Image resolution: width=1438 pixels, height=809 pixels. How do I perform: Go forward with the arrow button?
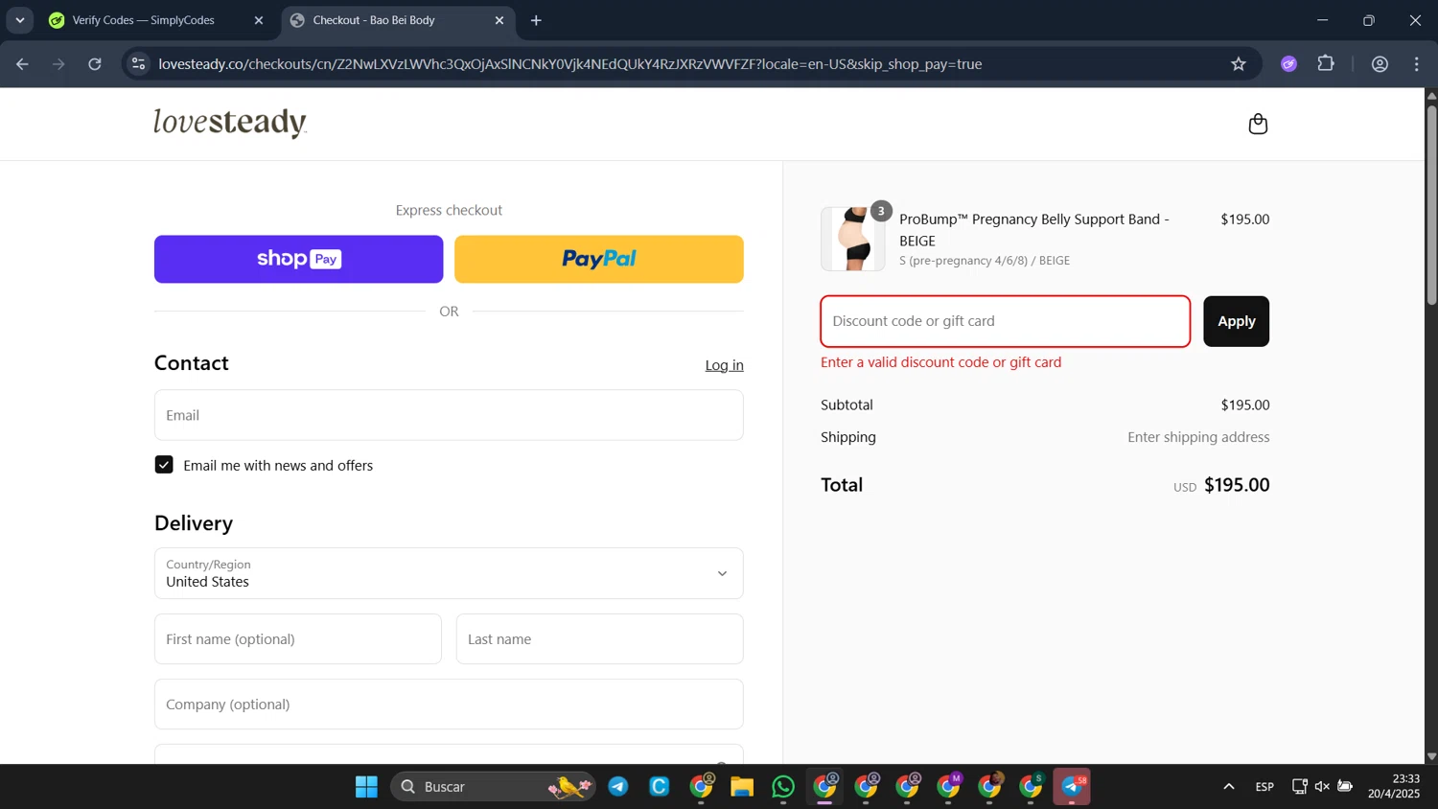tap(58, 64)
